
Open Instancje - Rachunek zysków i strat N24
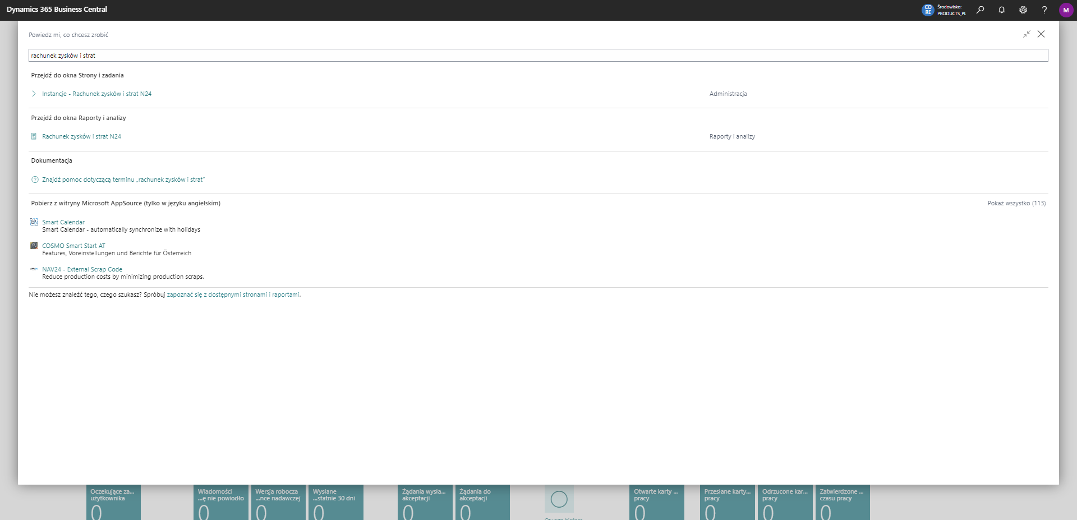tap(96, 94)
